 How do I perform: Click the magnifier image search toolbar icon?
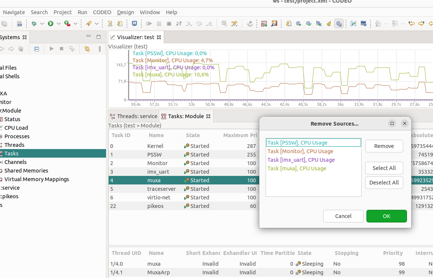pyautogui.click(x=274, y=23)
